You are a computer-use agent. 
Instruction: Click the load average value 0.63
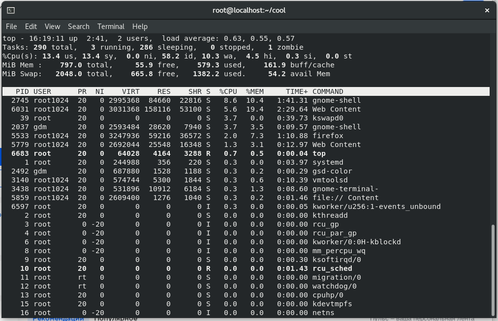pyautogui.click(x=232, y=39)
